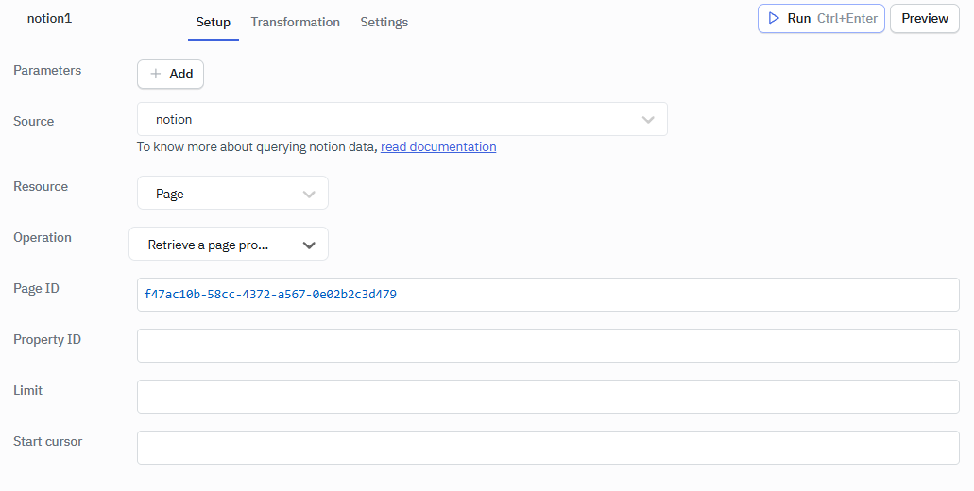974x491 pixels.
Task: Click the play icon in Run button
Action: click(x=774, y=18)
